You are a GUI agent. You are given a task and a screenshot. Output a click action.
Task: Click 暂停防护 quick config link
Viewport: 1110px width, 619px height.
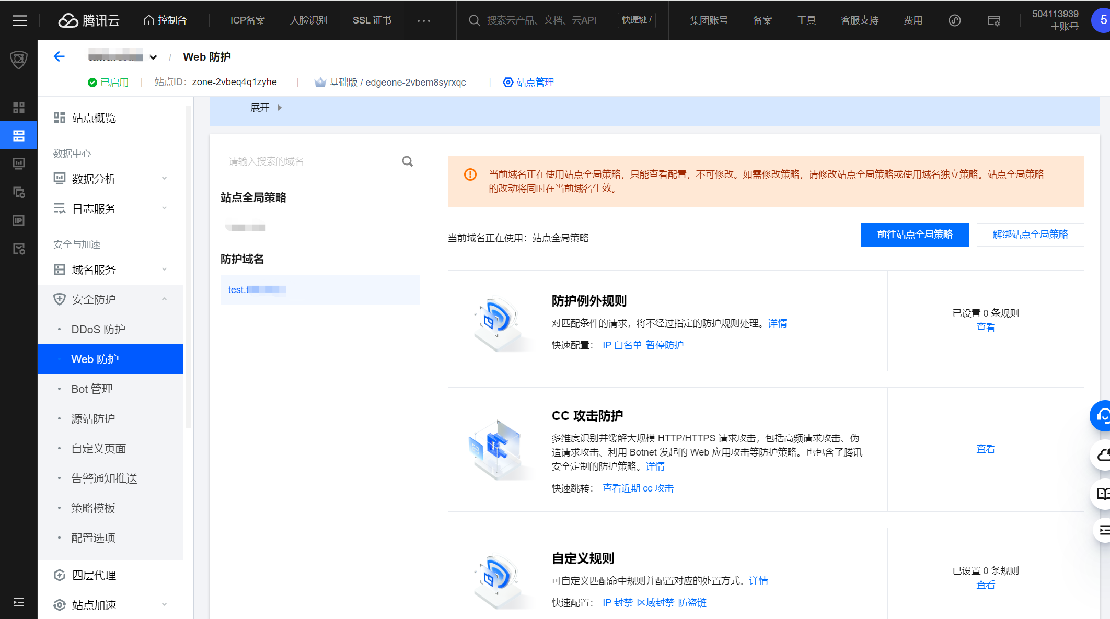tap(664, 345)
